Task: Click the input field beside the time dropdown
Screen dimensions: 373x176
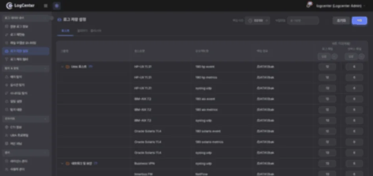Action: 303,21
